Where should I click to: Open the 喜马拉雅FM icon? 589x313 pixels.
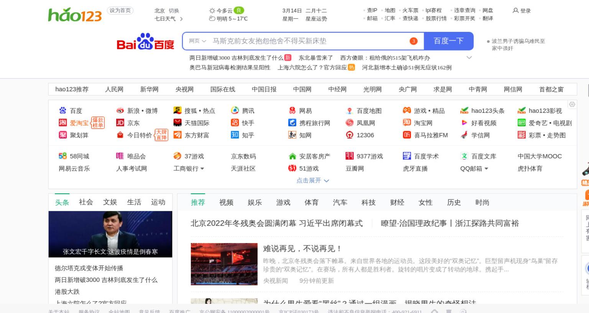tap(407, 135)
